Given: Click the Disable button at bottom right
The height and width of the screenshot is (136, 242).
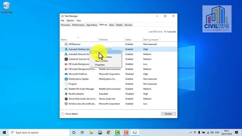Looking at the screenshot, I should [x=168, y=114].
